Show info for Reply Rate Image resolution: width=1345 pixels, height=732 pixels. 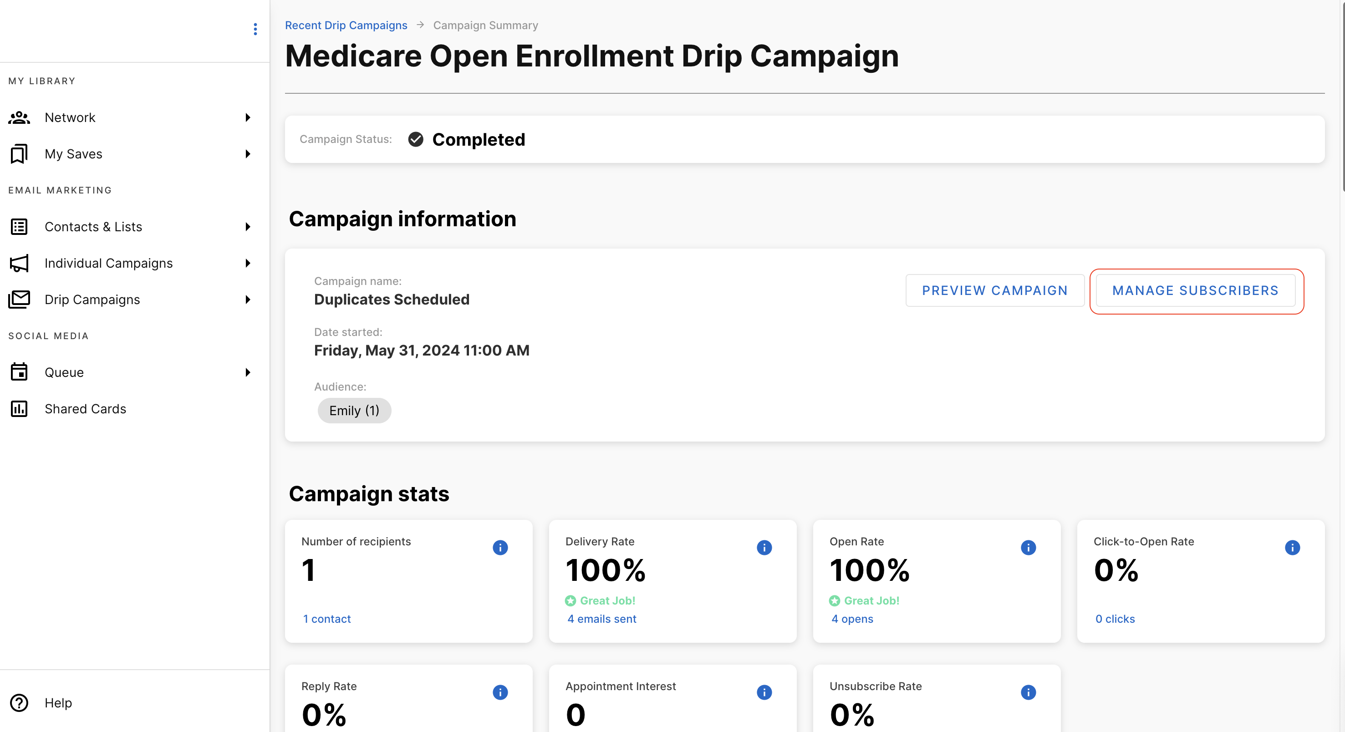click(500, 692)
